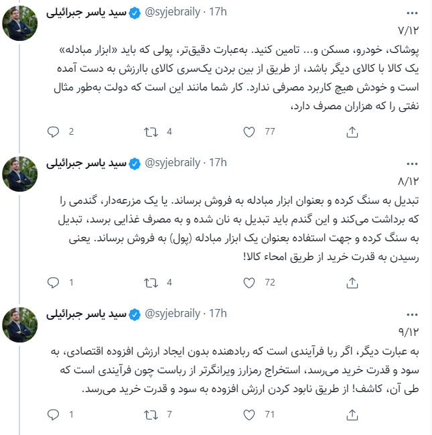432x435 pixels.
Task: Reply to the 9/12 tweet
Action: pyautogui.click(x=54, y=414)
